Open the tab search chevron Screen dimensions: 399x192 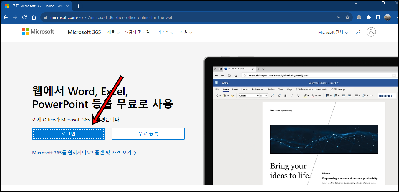pos(356,3)
